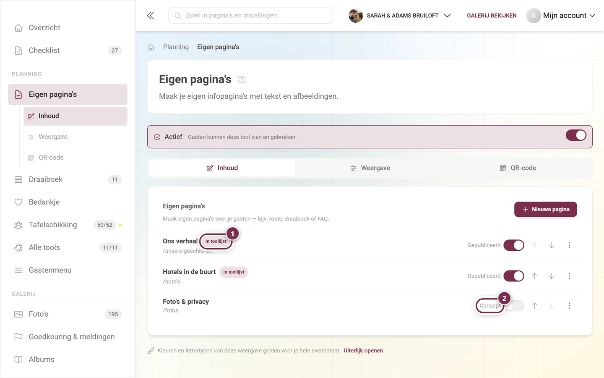Screen dimensions: 604x378
Task: Publish the Foto's & privacy concept page
Action: pos(514,306)
